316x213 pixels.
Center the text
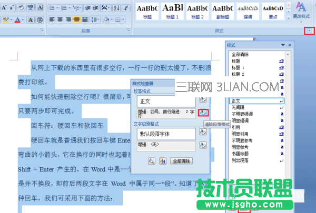(60, 19)
